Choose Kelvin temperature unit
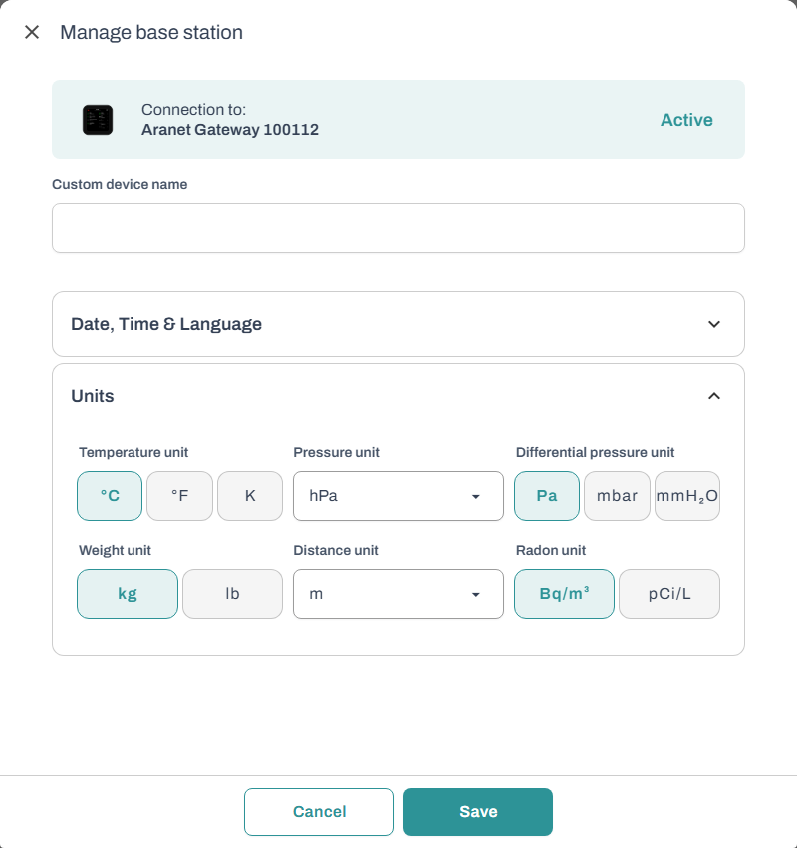 pos(250,496)
